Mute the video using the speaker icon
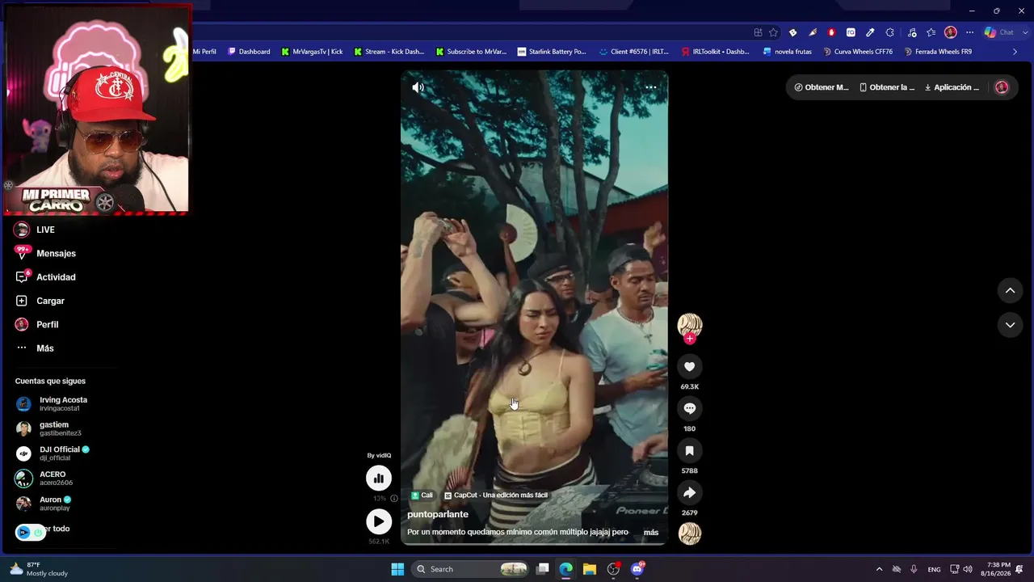The height and width of the screenshot is (582, 1034). [x=418, y=87]
